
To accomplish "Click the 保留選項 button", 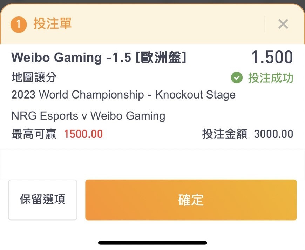I will [43, 200].
